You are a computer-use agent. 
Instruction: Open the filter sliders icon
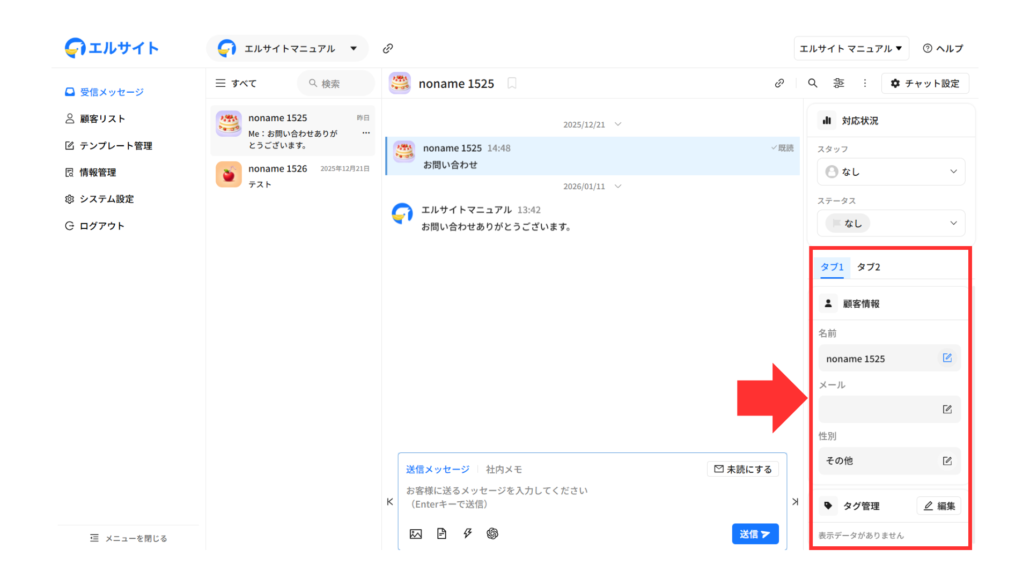point(838,83)
